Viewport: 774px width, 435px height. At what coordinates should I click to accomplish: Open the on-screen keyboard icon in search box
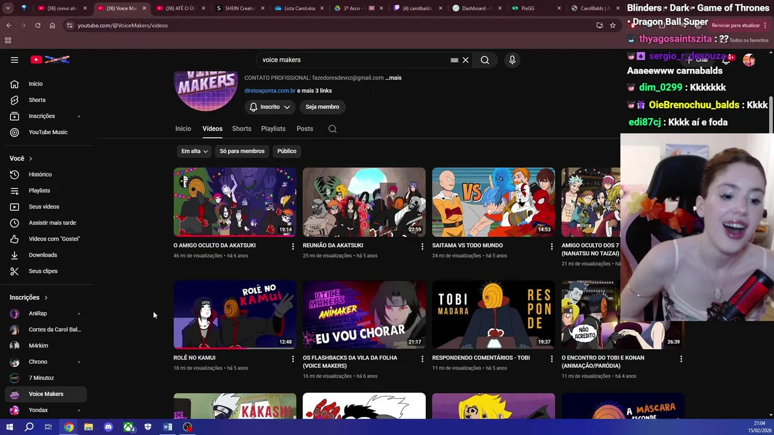(454, 60)
